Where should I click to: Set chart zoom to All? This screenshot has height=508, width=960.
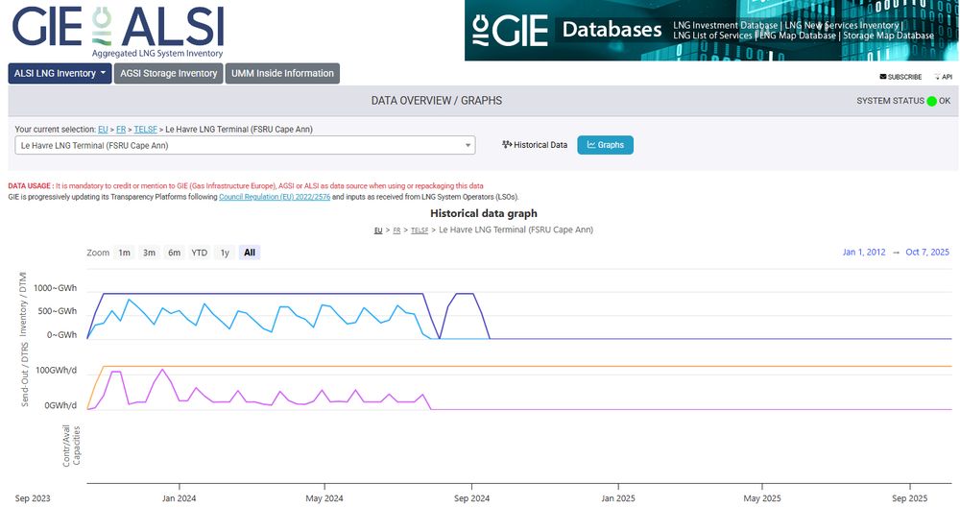[x=250, y=253]
